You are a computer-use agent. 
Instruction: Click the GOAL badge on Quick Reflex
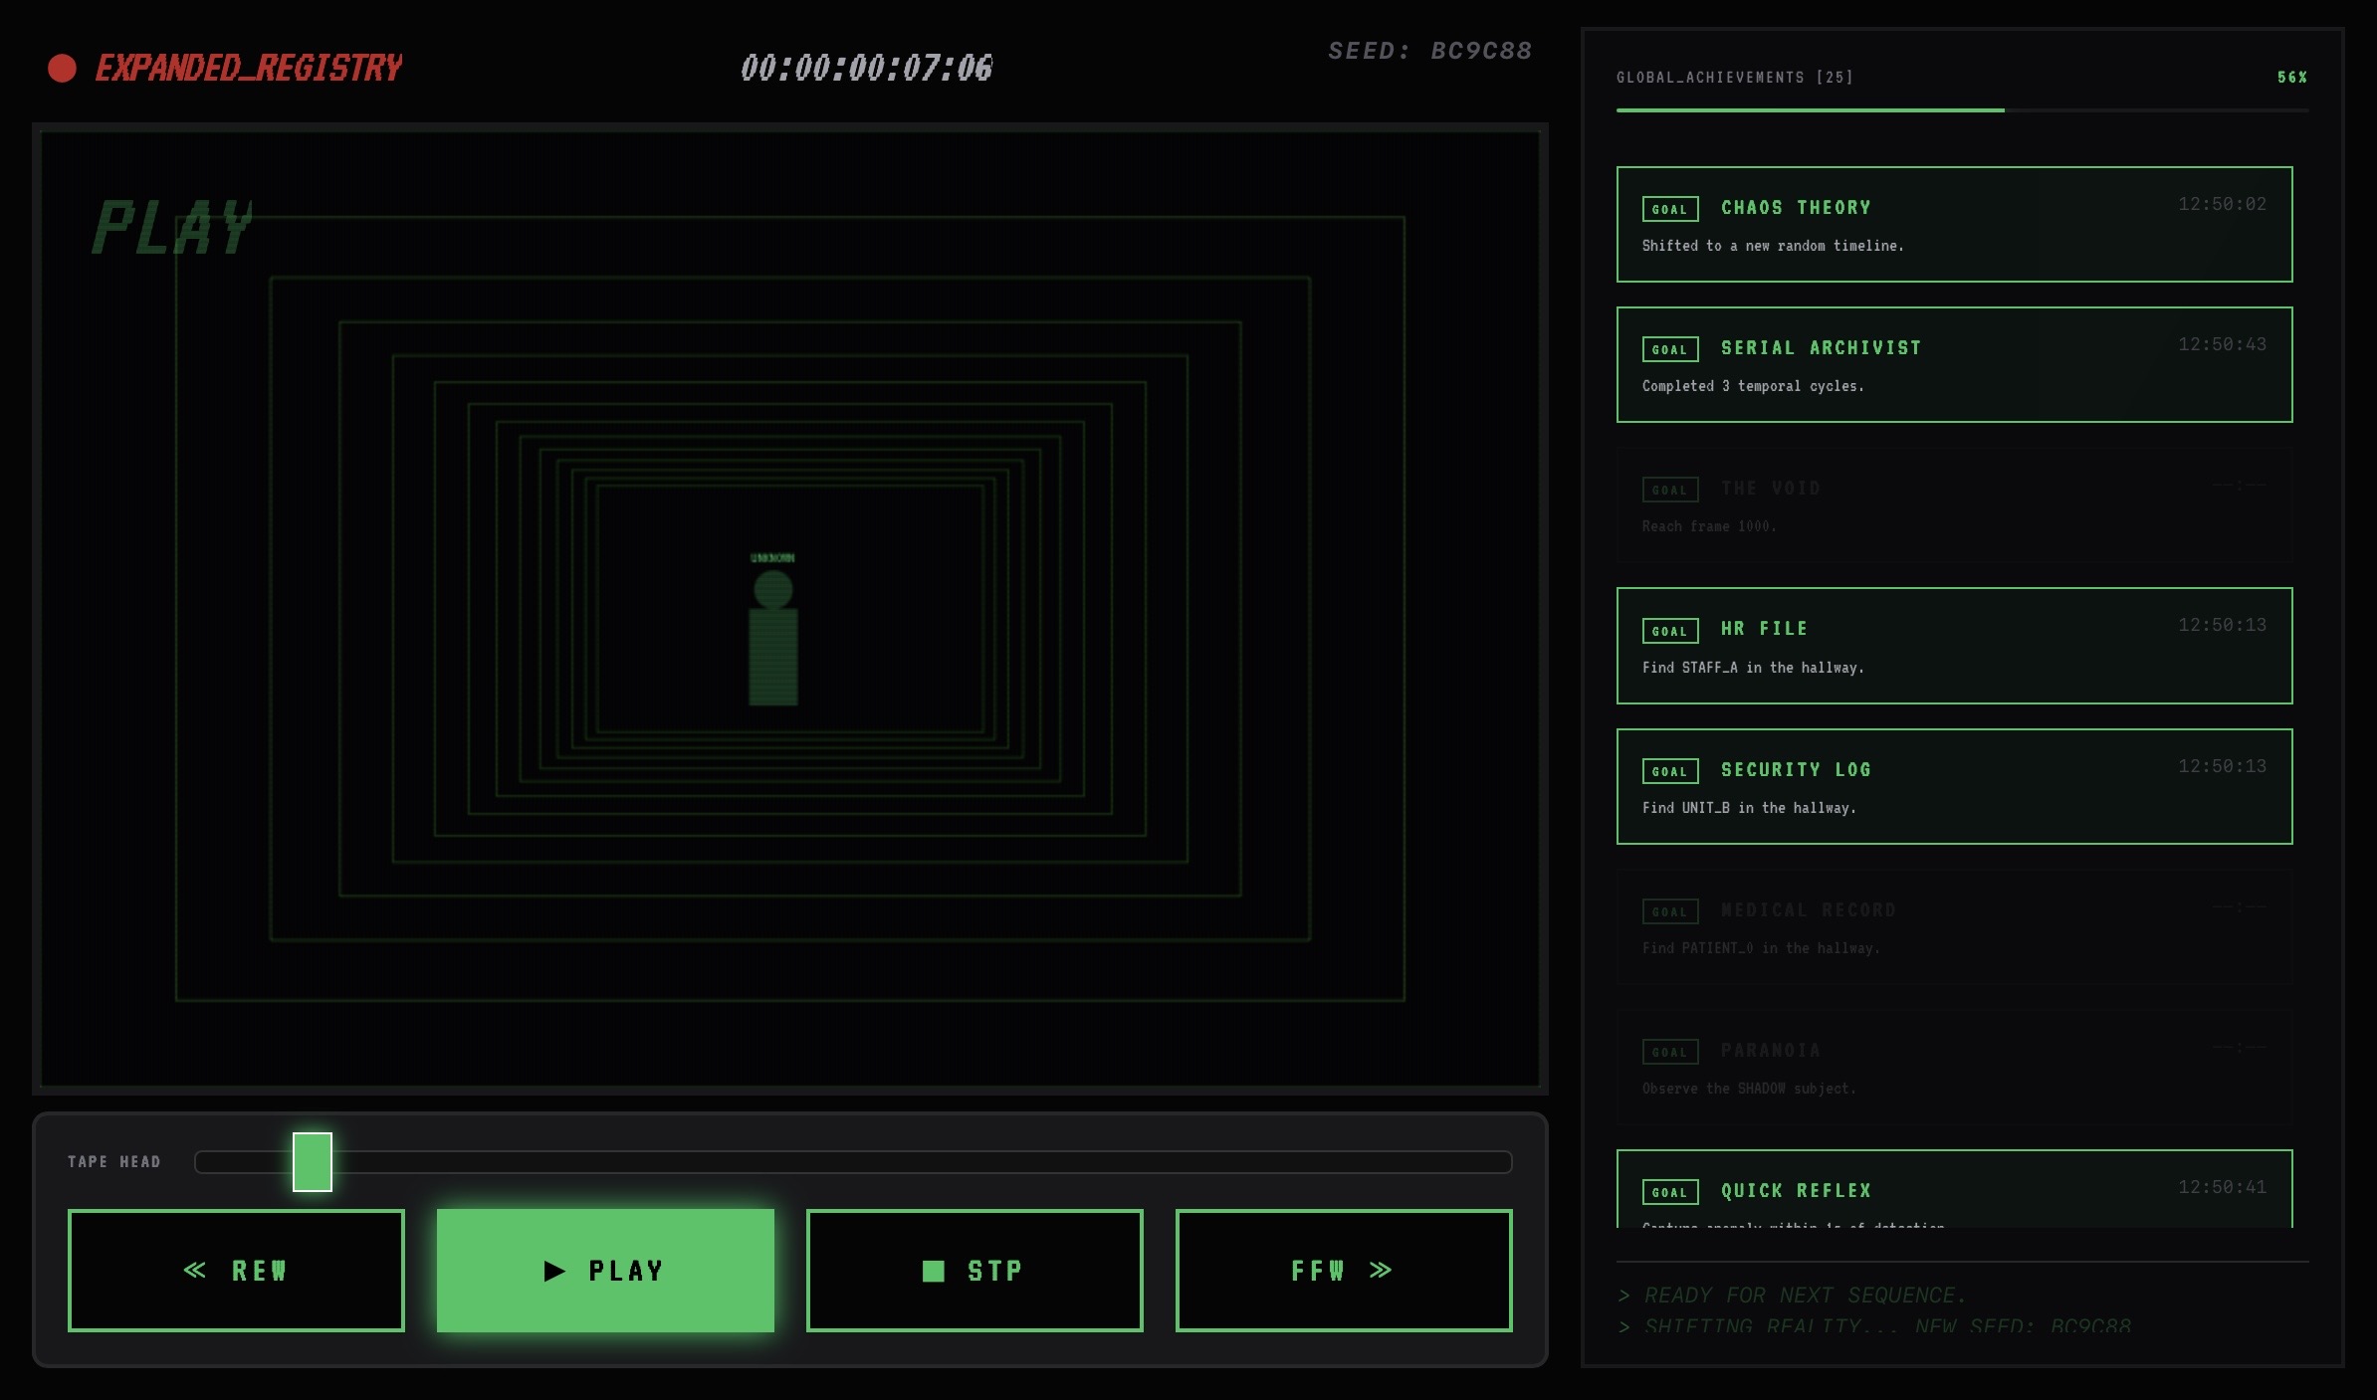[1669, 1192]
